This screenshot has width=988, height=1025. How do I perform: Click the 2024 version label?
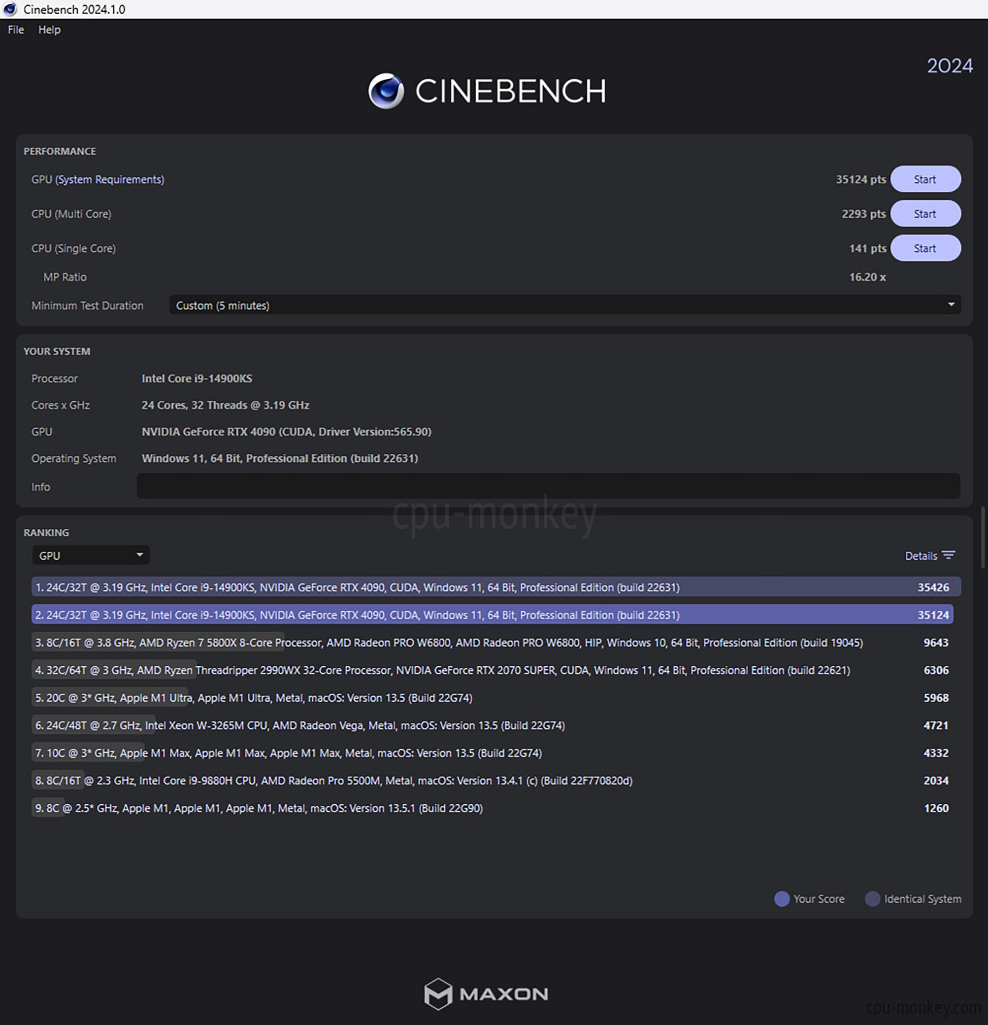(x=949, y=66)
